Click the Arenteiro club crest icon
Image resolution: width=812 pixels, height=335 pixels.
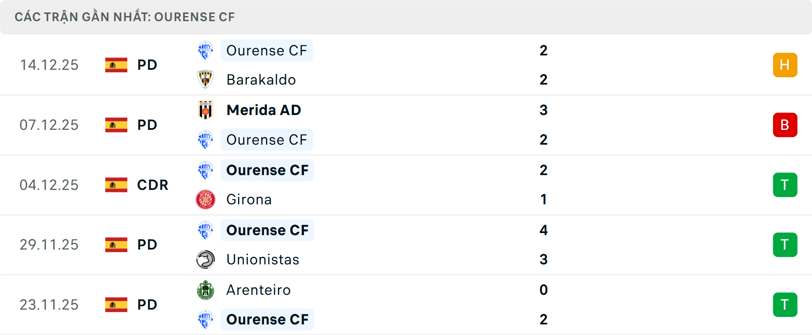pos(206,290)
